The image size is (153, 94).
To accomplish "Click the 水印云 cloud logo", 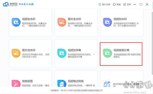I will point(6,4).
